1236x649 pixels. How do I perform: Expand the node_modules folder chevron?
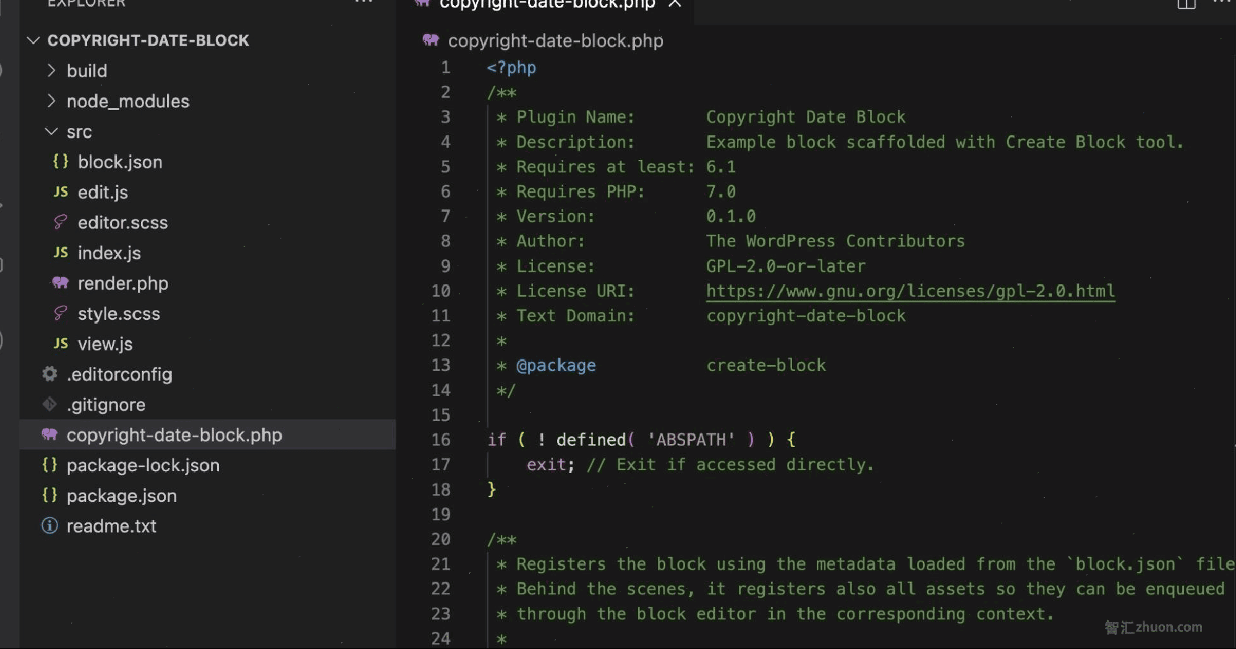51,101
